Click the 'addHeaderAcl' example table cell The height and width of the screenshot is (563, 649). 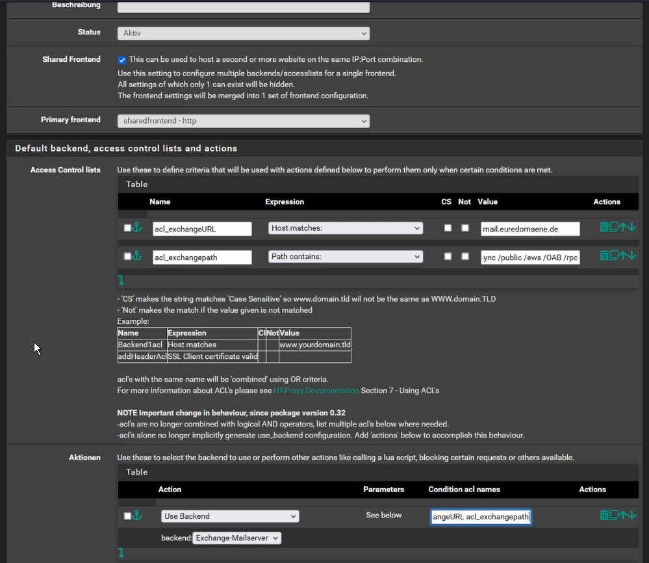coord(142,356)
